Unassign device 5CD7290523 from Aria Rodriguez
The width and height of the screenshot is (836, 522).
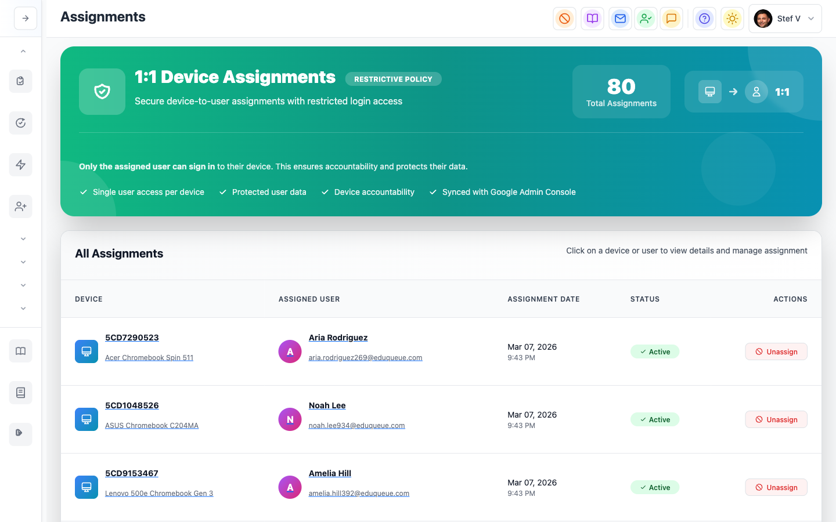[x=776, y=351]
